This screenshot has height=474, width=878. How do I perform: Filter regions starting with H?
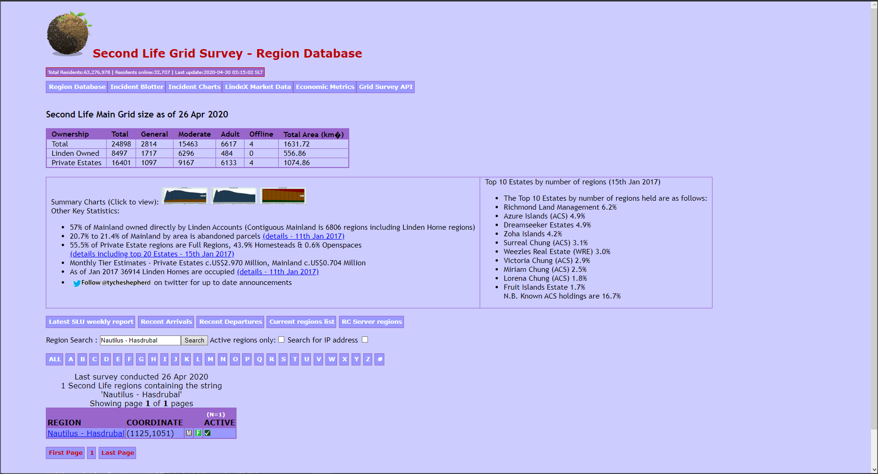[153, 359]
